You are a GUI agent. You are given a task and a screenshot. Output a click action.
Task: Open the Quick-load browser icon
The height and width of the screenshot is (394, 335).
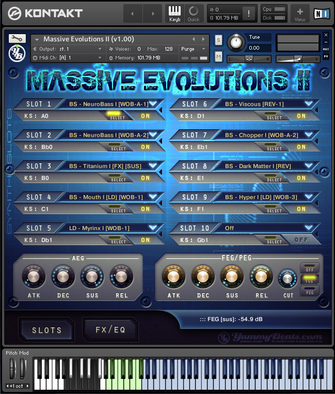(x=193, y=13)
